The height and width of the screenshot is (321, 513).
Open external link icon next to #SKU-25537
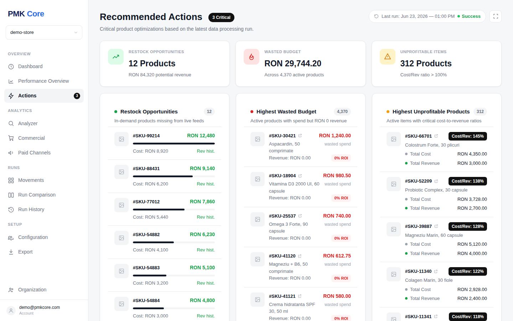(300, 216)
